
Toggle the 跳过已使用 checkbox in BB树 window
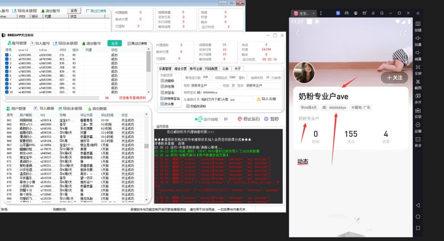tap(129, 43)
